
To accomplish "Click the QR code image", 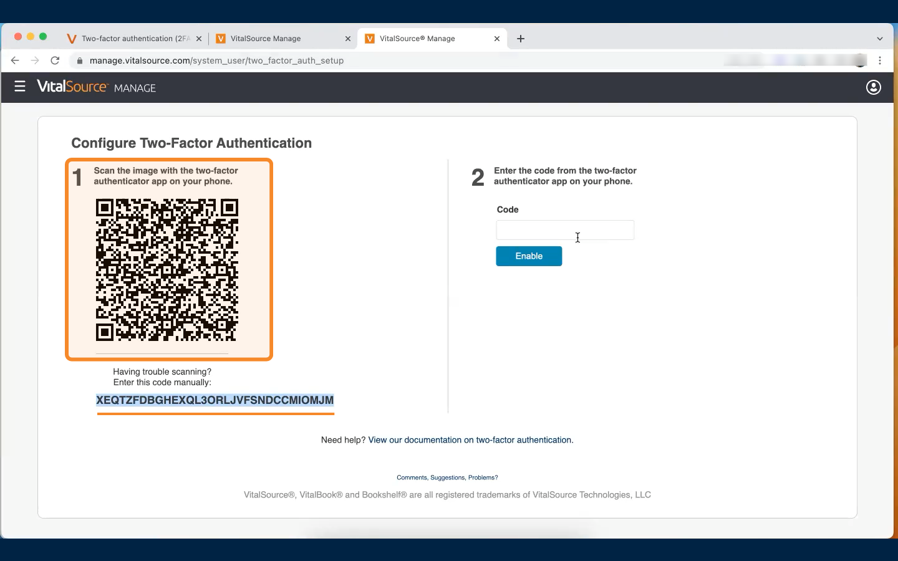I will 167,270.
